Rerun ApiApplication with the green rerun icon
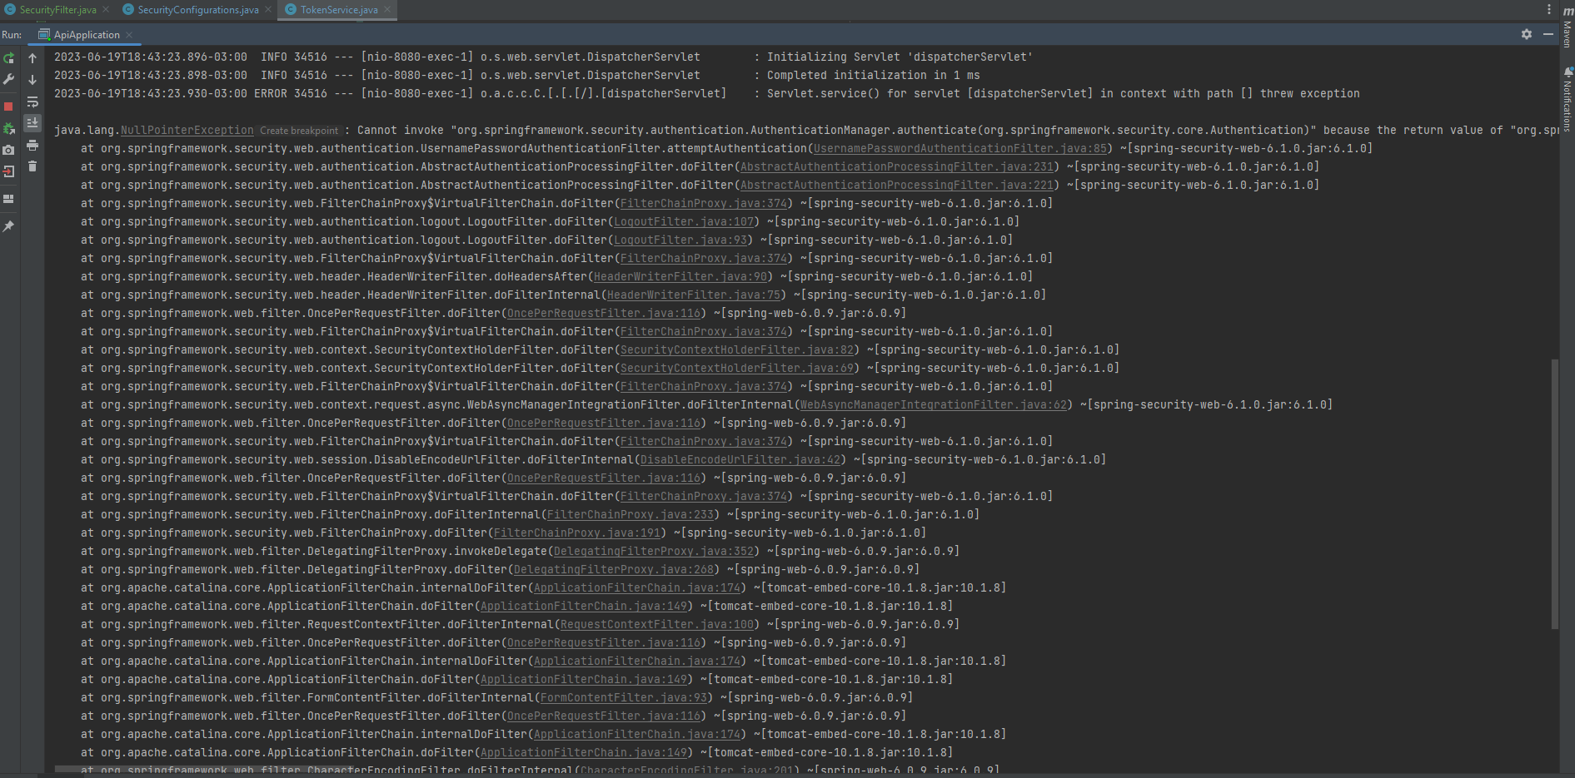 pyautogui.click(x=9, y=58)
